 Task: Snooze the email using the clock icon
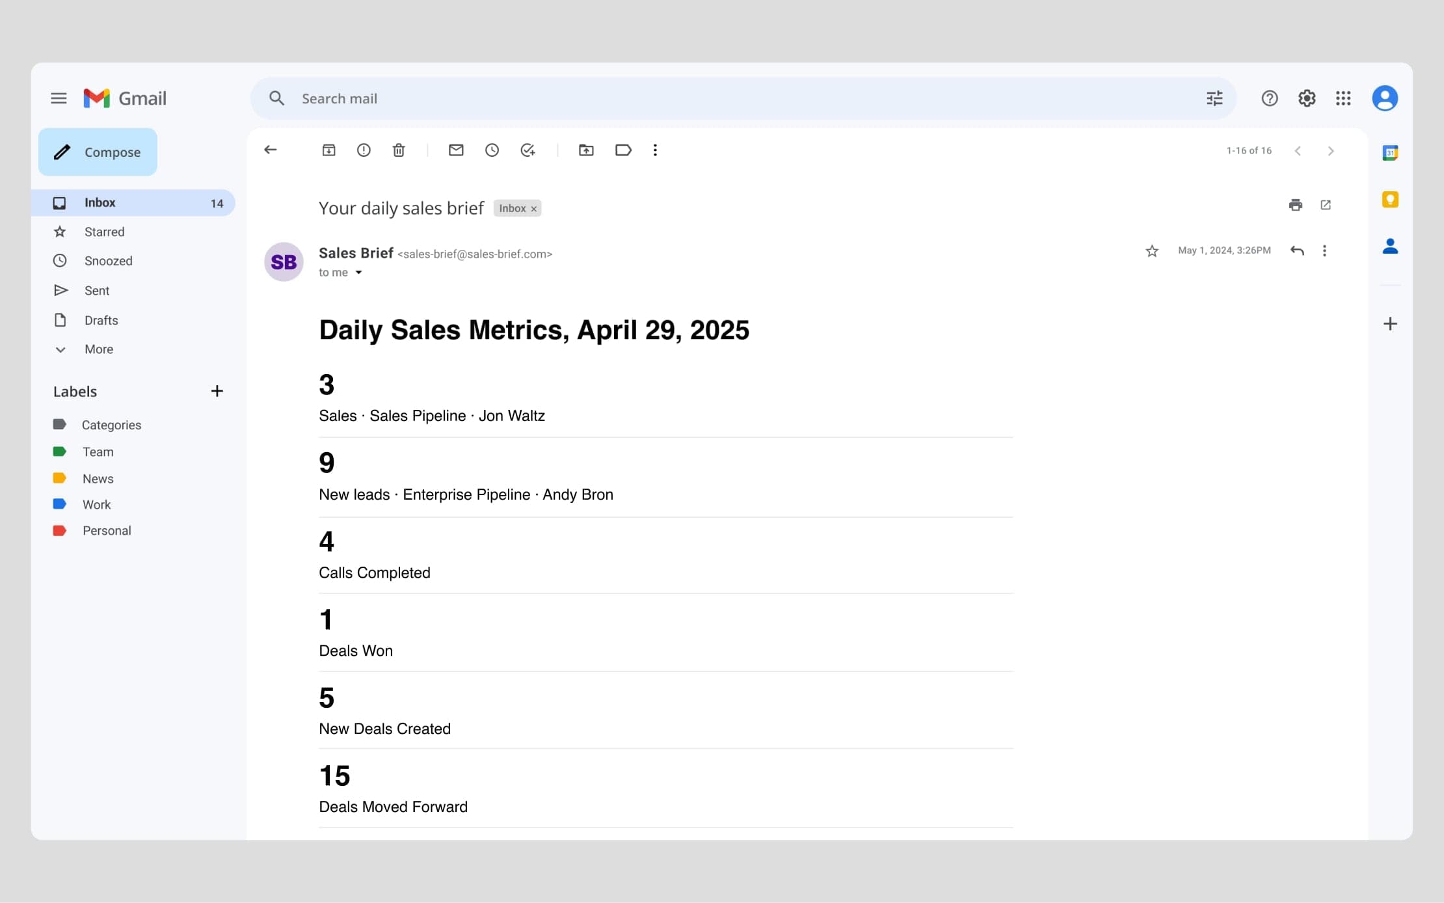(x=492, y=150)
